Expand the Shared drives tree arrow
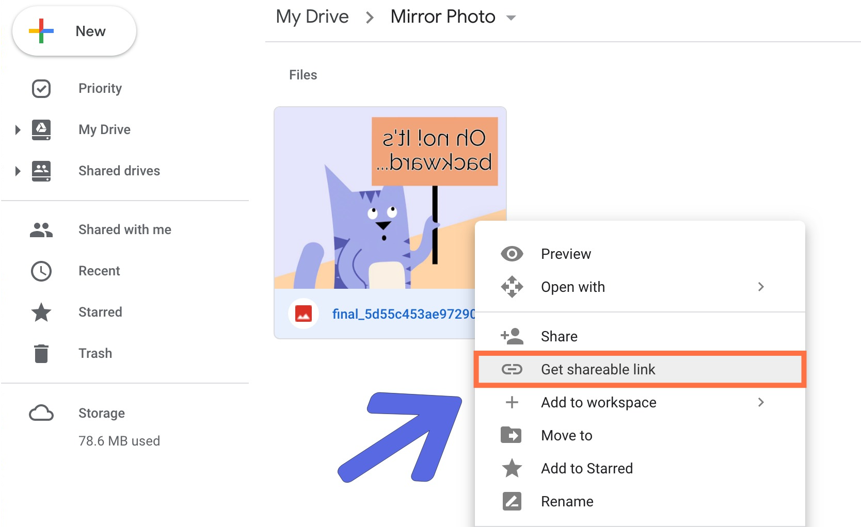The width and height of the screenshot is (861, 527). click(x=18, y=171)
